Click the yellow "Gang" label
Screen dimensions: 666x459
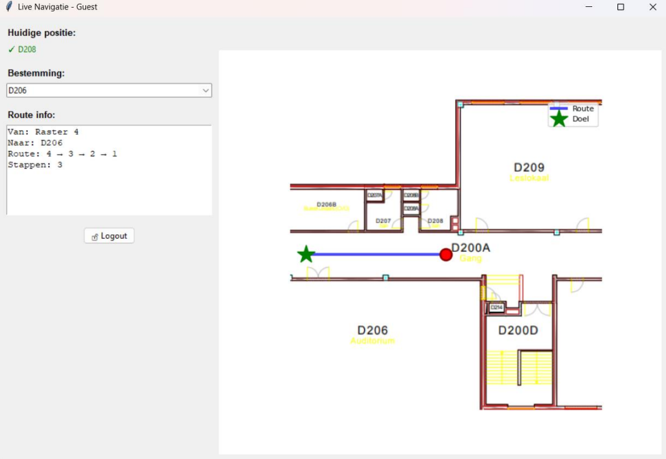(470, 258)
